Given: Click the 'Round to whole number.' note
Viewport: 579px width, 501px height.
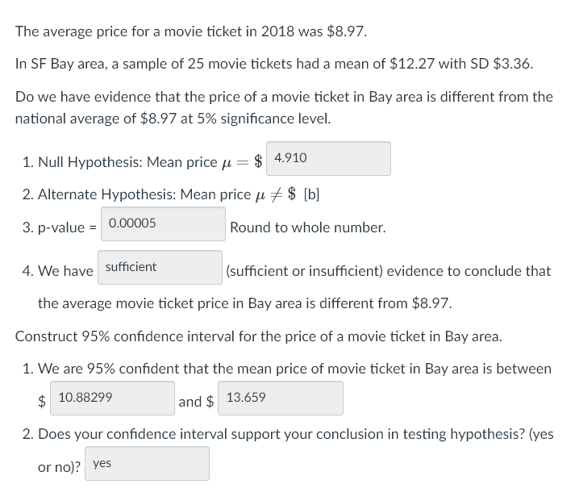Looking at the screenshot, I should tap(308, 228).
